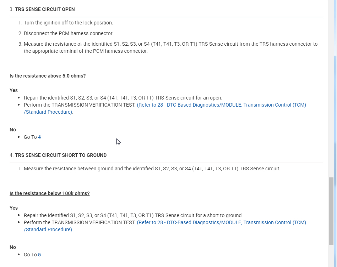Click the No label under the 5.0 ohms question

pyautogui.click(x=13, y=130)
